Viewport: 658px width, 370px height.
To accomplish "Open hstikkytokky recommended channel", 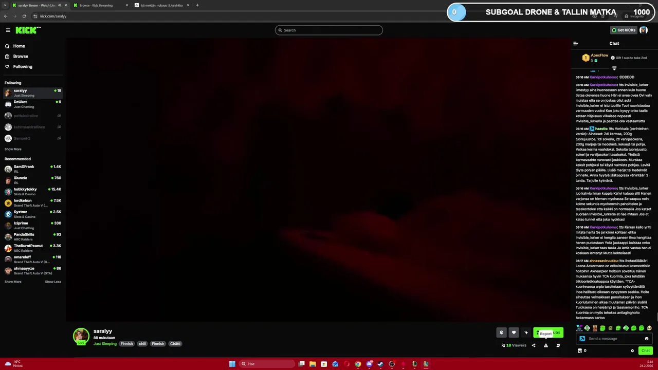I will [32, 192].
